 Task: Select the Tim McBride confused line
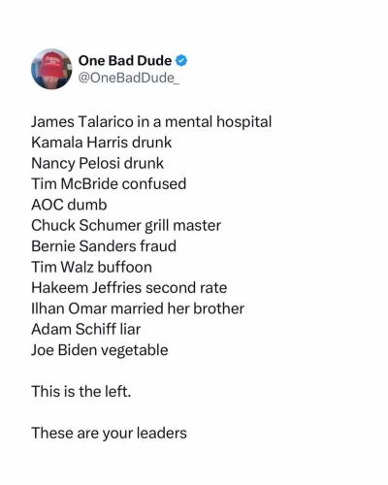coord(109,184)
